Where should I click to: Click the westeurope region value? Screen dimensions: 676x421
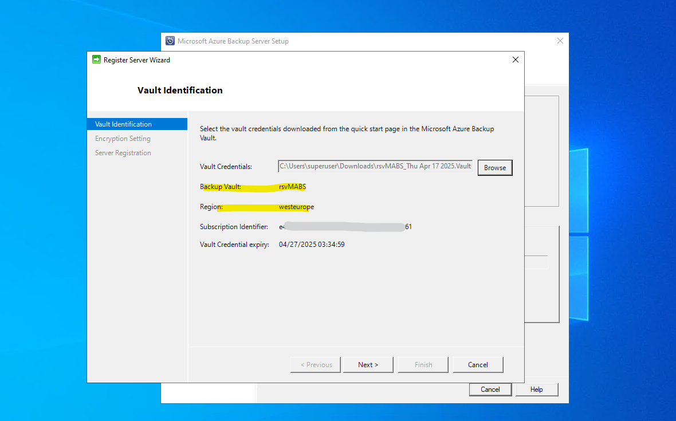pos(296,207)
